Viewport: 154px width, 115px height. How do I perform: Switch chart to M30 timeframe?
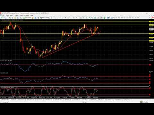coord(124,18)
